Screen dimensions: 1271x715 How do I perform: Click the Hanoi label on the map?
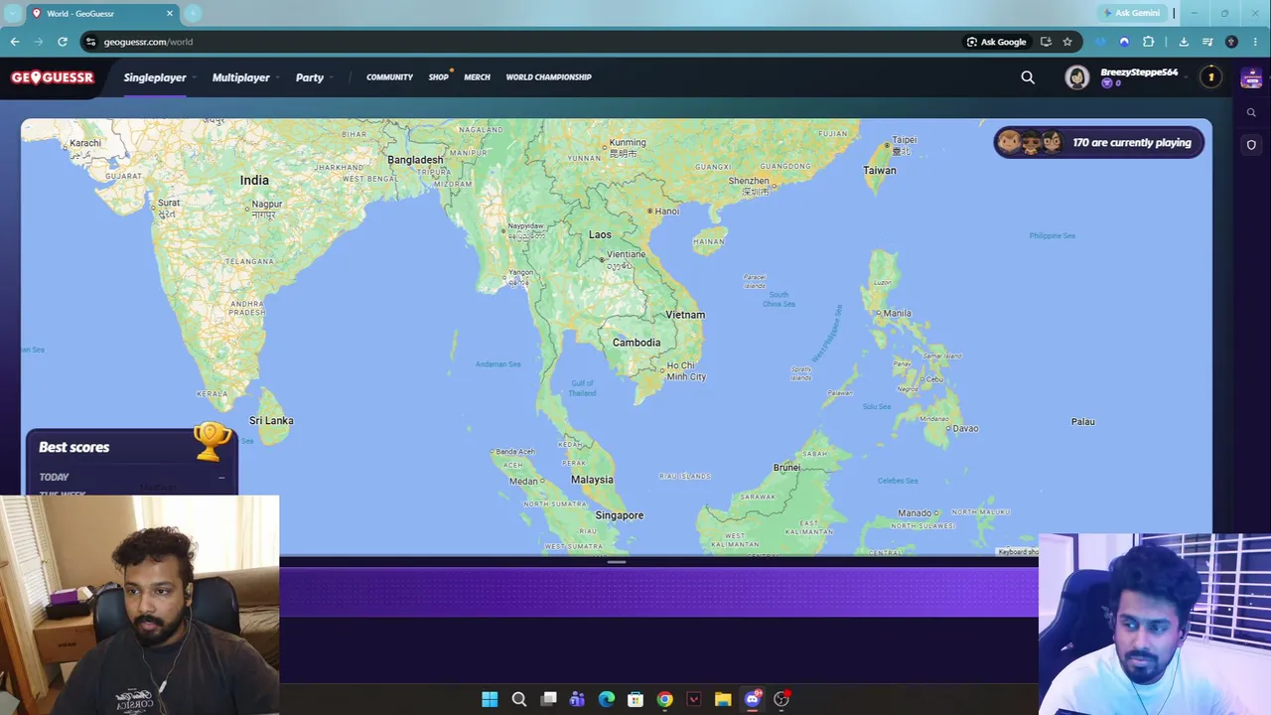click(667, 212)
